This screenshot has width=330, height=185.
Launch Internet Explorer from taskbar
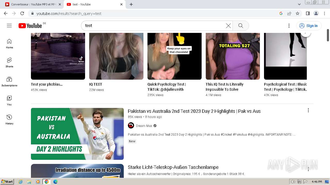click(21, 182)
